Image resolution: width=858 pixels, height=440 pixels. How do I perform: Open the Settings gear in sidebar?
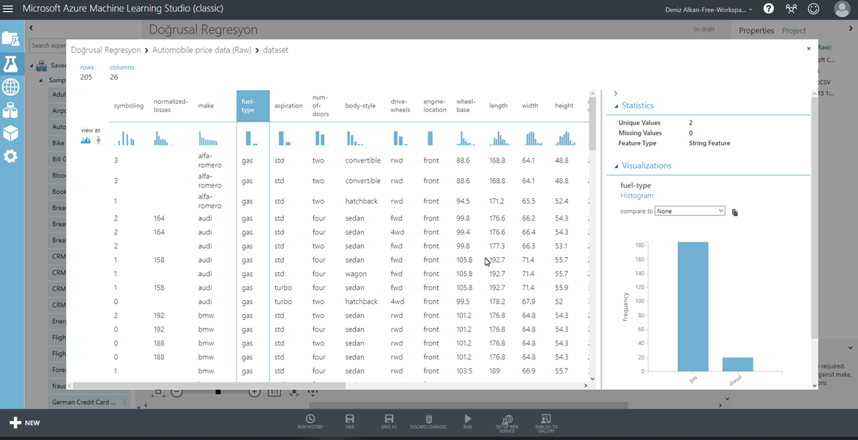pyautogui.click(x=11, y=157)
